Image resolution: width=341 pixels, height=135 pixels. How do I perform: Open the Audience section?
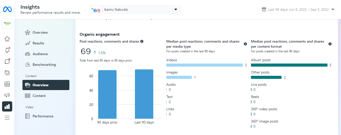click(40, 54)
